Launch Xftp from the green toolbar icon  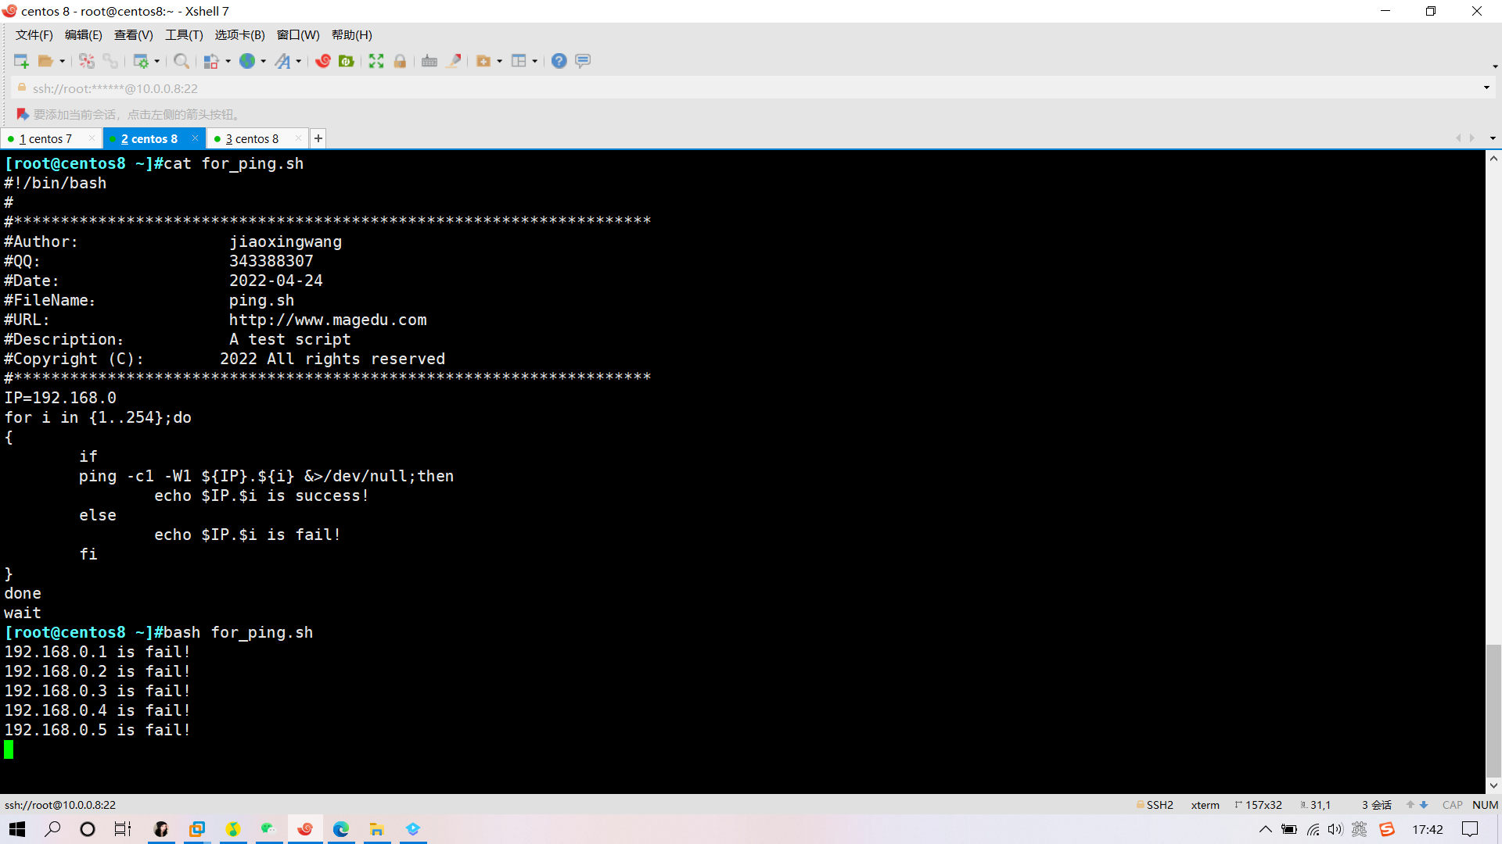pos(346,61)
